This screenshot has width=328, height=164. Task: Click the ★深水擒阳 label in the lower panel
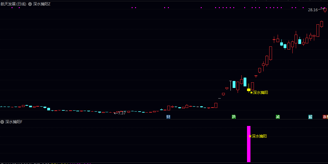click(x=258, y=136)
